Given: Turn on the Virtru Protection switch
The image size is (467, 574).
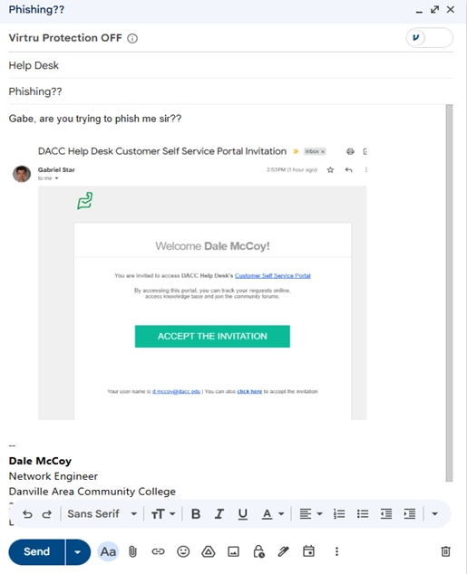Looking at the screenshot, I should coord(429,38).
